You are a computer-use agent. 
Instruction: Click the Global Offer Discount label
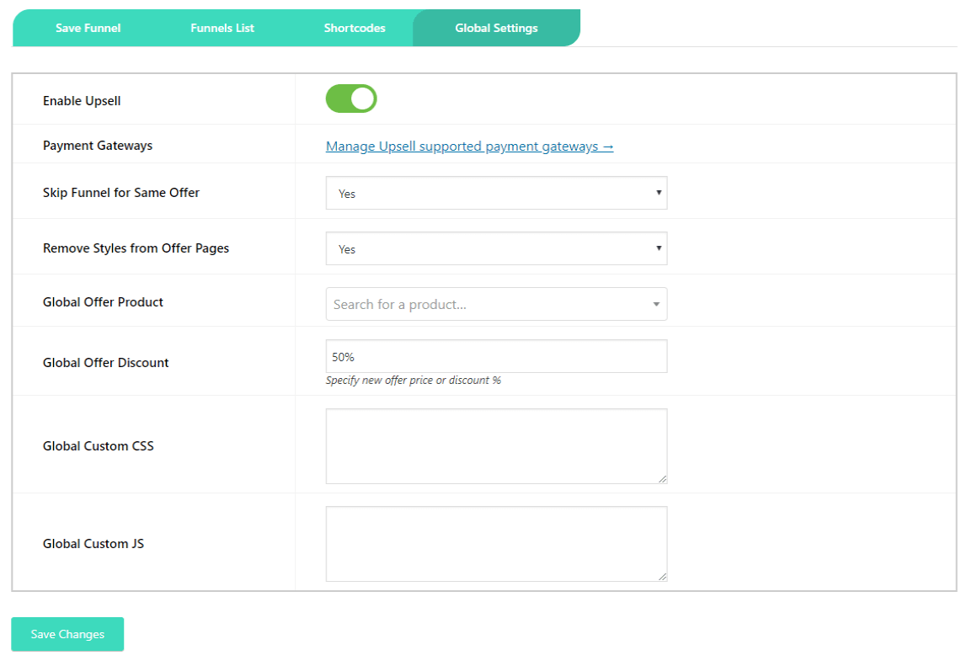point(106,363)
